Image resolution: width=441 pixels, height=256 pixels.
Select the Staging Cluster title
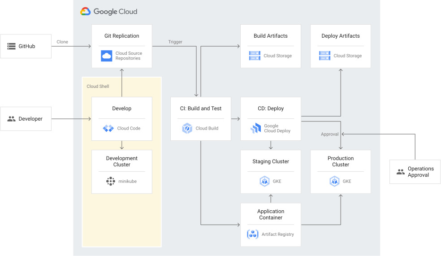pyautogui.click(x=271, y=161)
